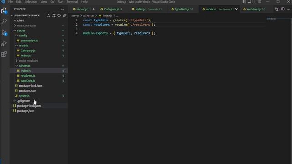
Task: Open the .gitignore file
Action: (23, 101)
